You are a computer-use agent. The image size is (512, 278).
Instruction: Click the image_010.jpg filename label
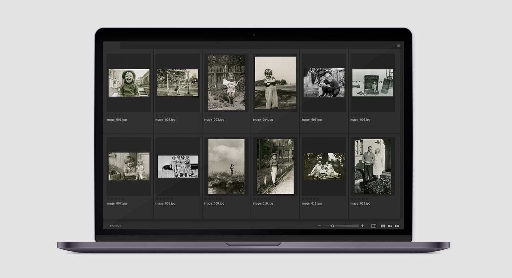click(x=263, y=204)
